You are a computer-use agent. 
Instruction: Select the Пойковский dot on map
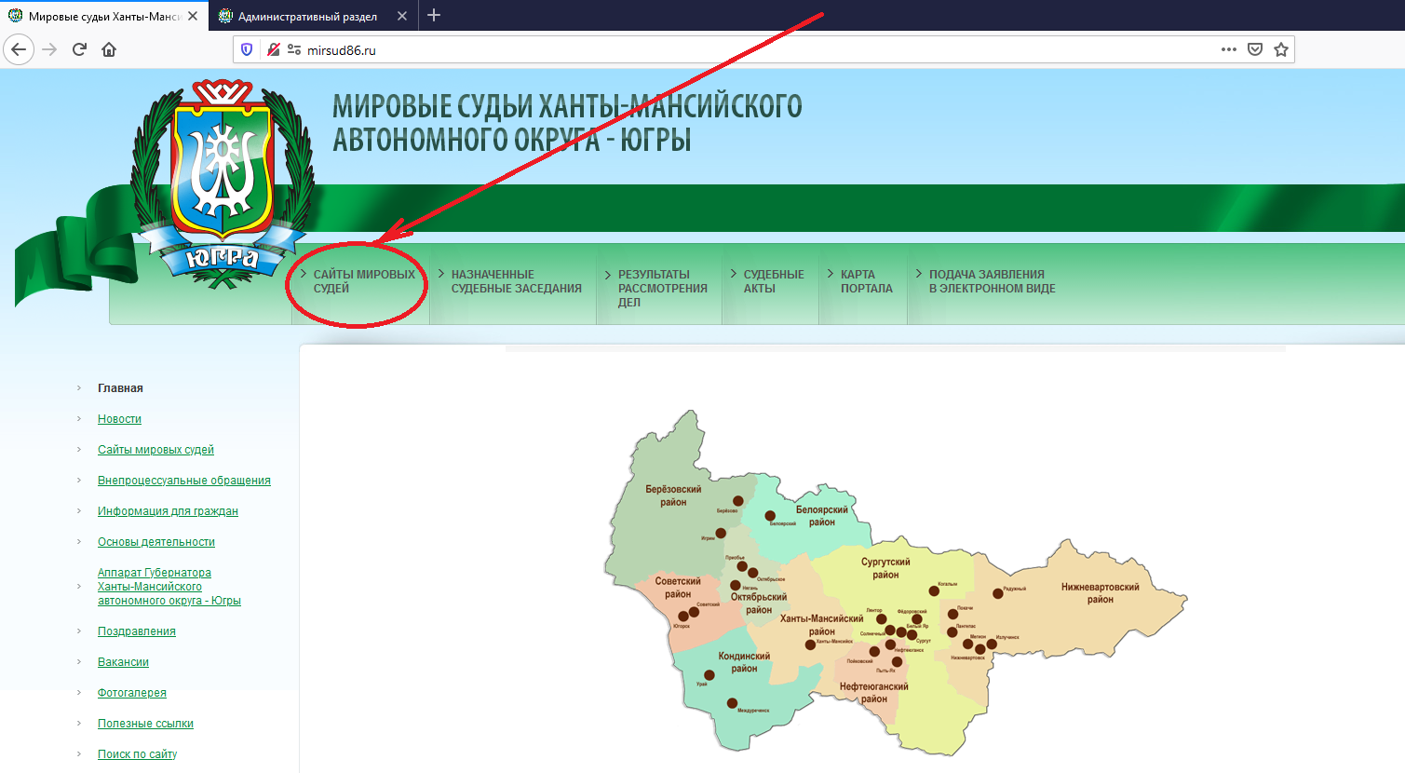click(874, 652)
